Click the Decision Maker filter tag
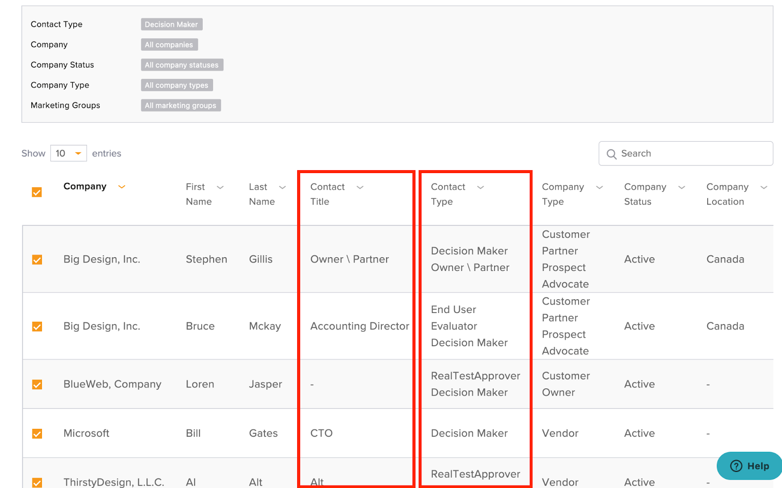 (x=172, y=24)
